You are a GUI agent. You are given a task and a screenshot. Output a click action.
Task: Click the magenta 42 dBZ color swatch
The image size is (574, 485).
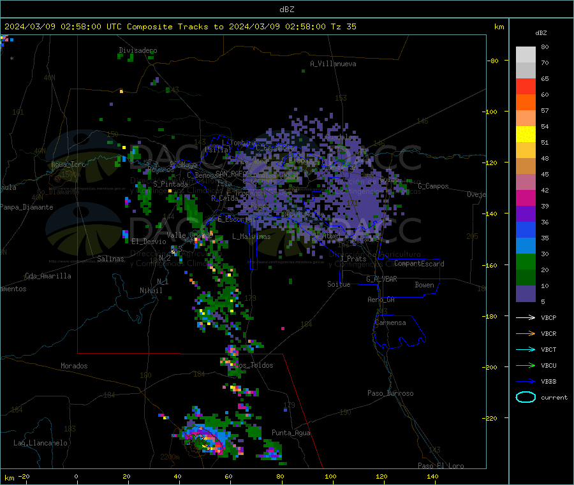526,198
